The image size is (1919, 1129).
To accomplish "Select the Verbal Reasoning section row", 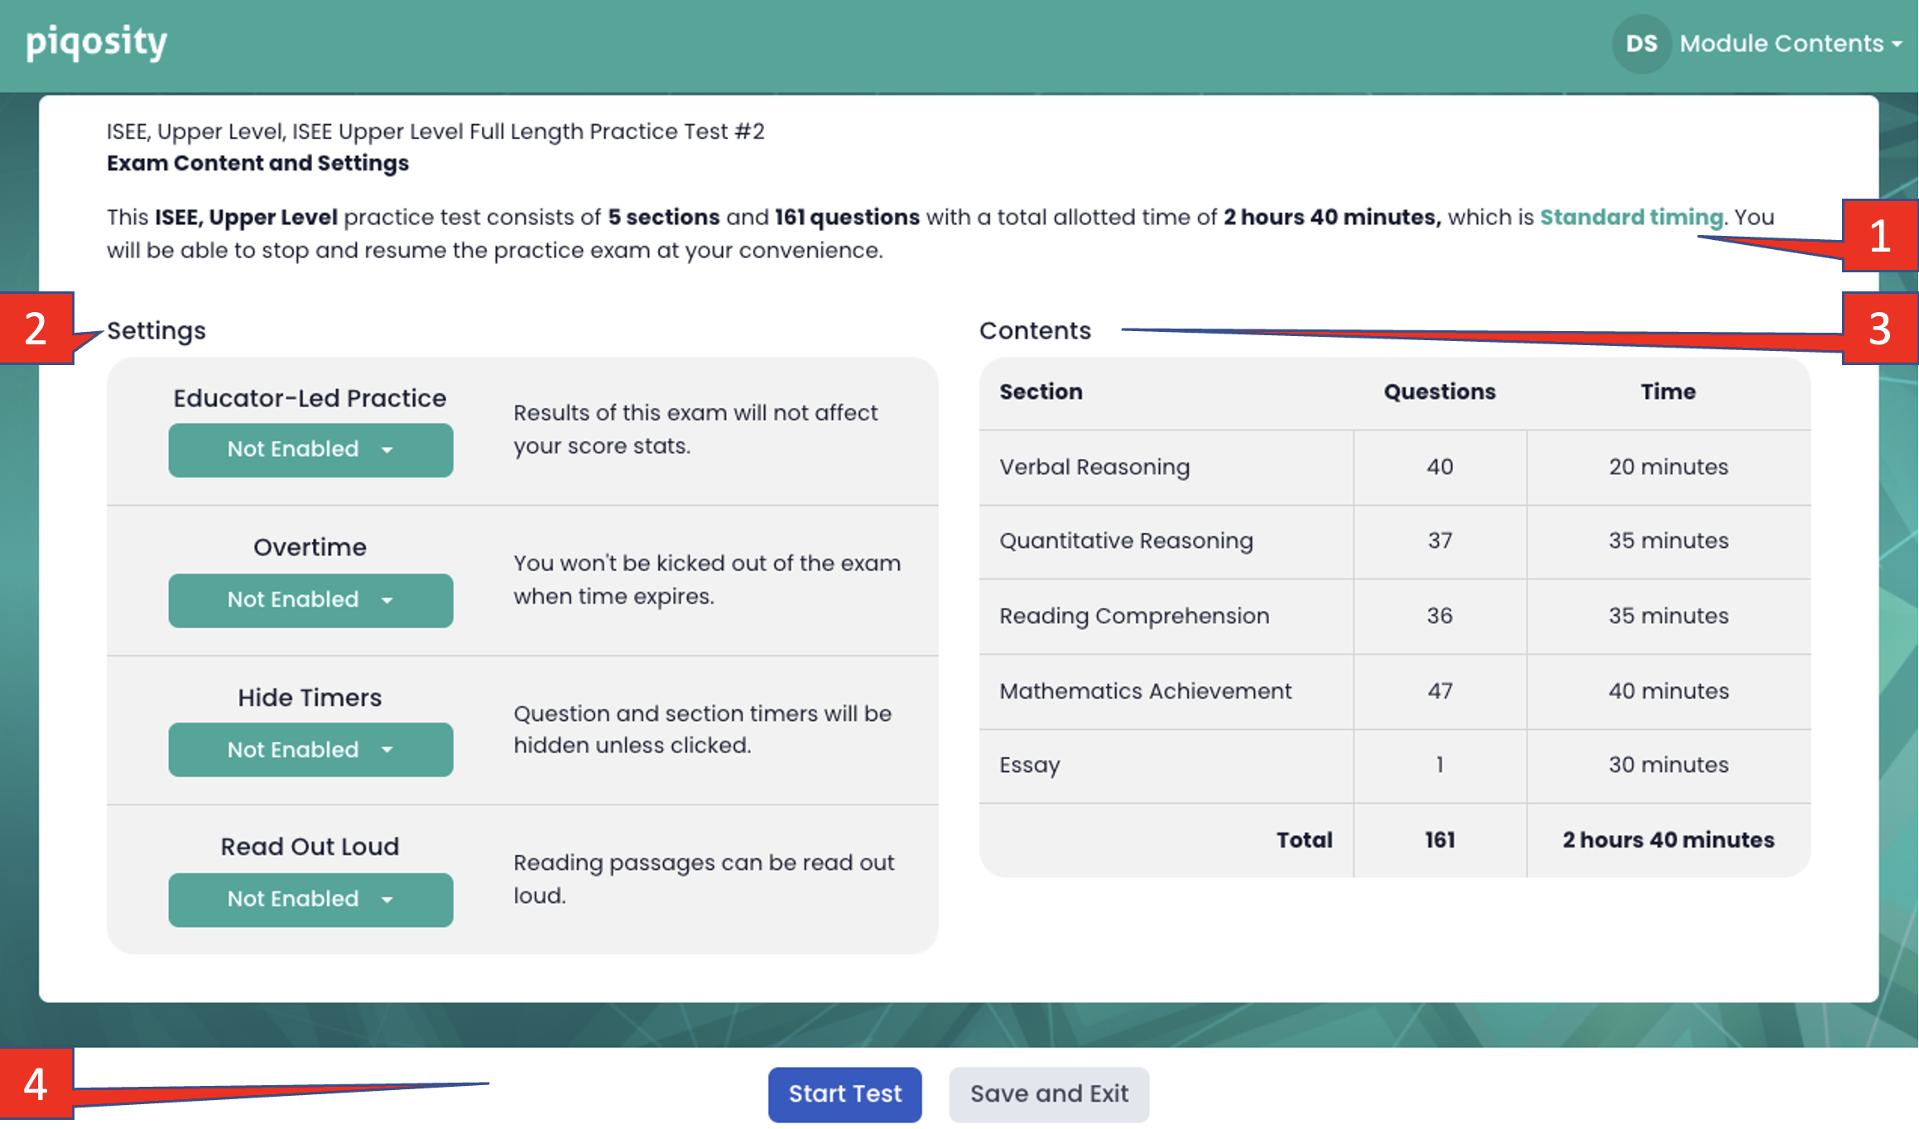I will click(1094, 468).
